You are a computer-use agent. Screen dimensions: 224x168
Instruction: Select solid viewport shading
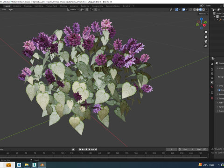click(197, 10)
